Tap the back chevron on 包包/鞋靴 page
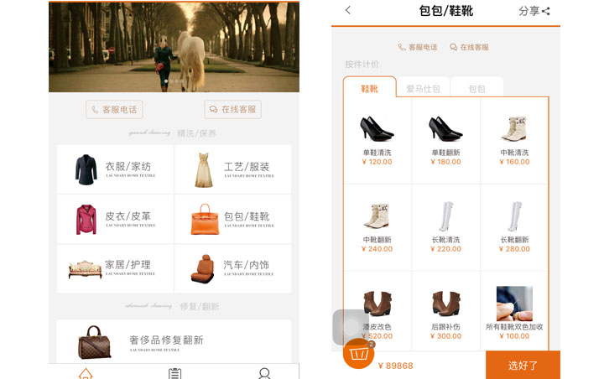This screenshot has height=379, width=604. point(348,11)
